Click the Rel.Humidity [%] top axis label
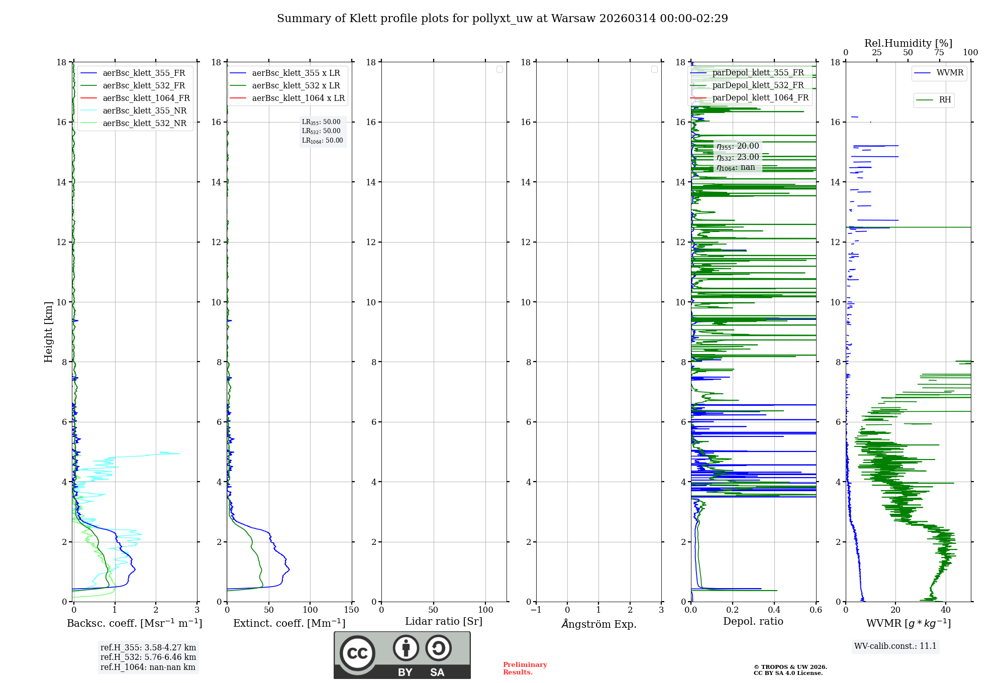Screen dimensions: 1005x683 point(908,43)
